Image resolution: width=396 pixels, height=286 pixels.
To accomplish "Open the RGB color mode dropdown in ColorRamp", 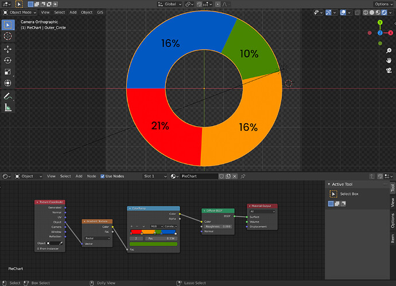I will tap(157, 226).
